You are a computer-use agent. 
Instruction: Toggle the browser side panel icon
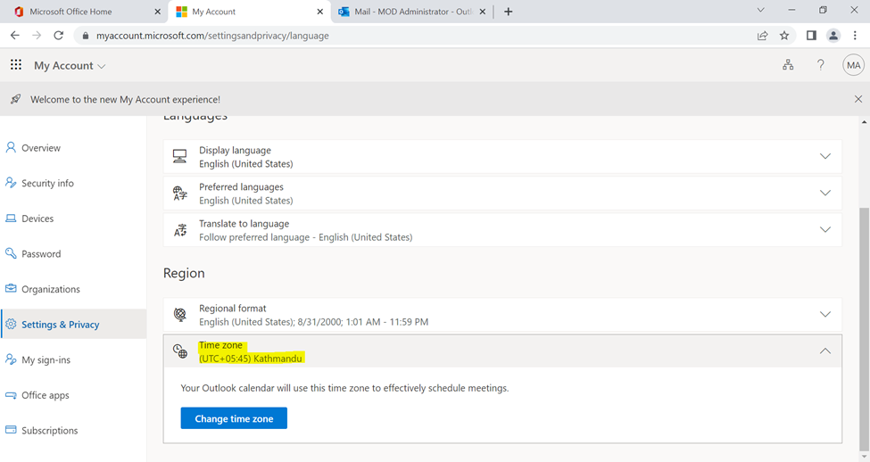(x=811, y=36)
